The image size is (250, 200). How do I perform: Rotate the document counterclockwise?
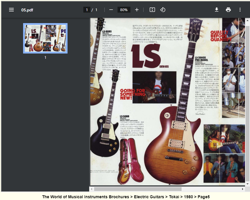(x=163, y=10)
